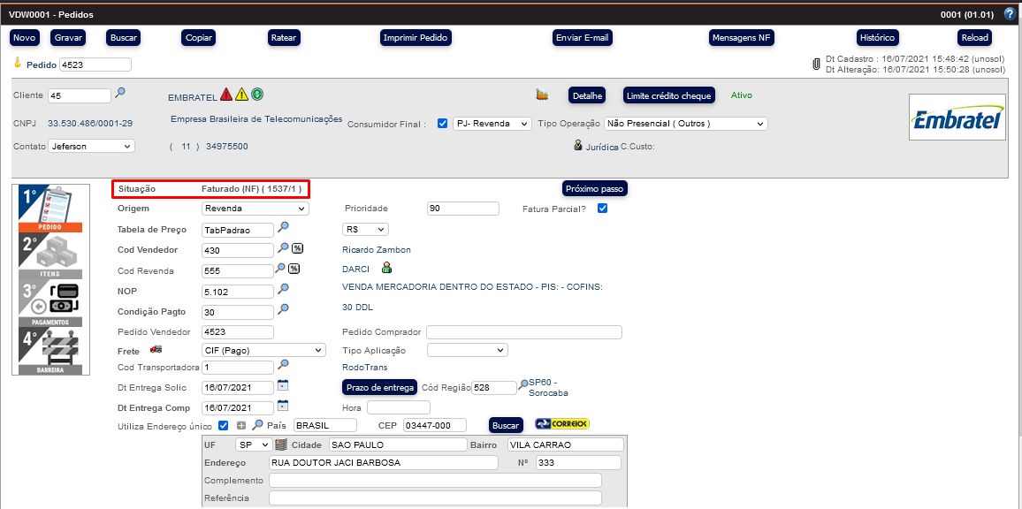
Task: Go to step 2 Itens
Action: 51,256
